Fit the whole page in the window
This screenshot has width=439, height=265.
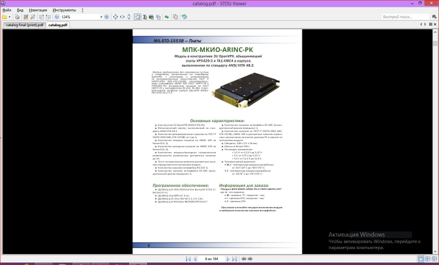click(x=115, y=17)
